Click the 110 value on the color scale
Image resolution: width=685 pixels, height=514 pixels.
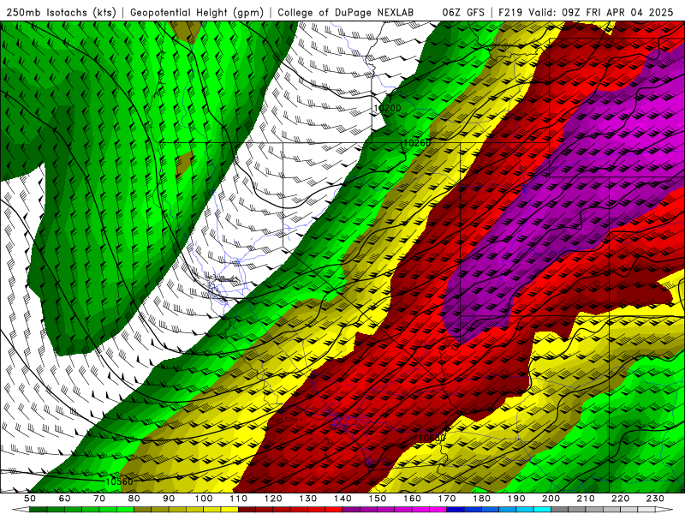click(x=239, y=499)
